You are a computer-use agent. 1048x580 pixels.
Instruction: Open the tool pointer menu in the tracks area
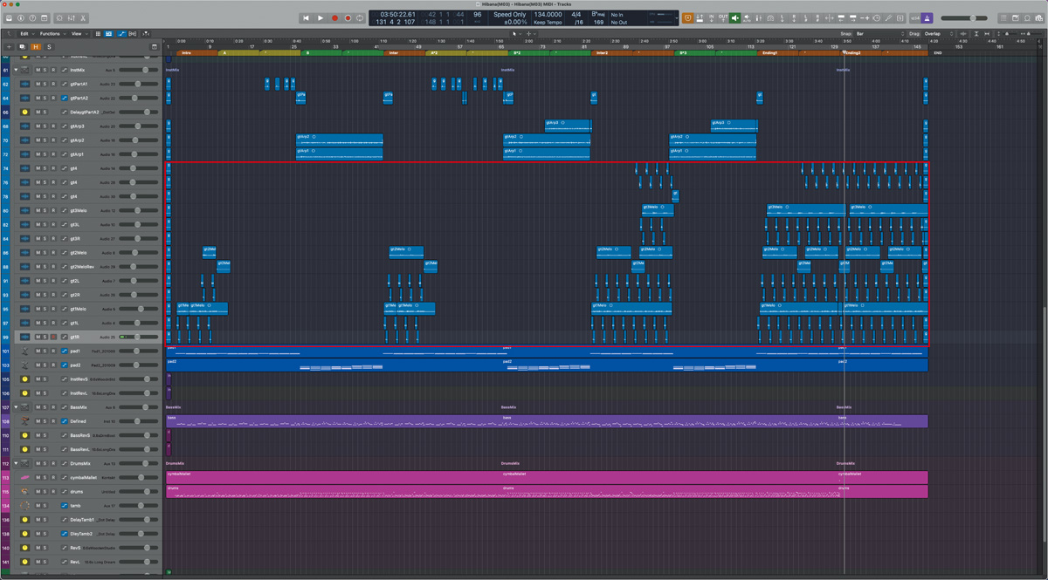point(515,34)
